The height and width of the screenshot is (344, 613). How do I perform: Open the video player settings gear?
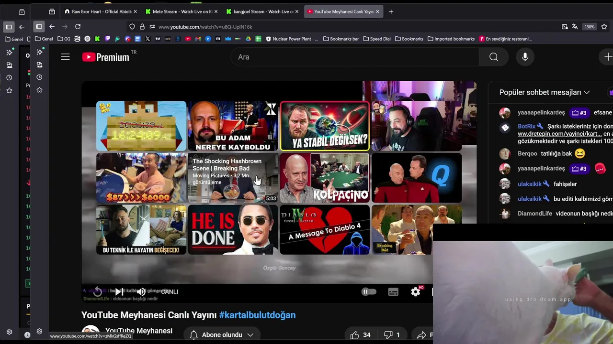coord(415,291)
